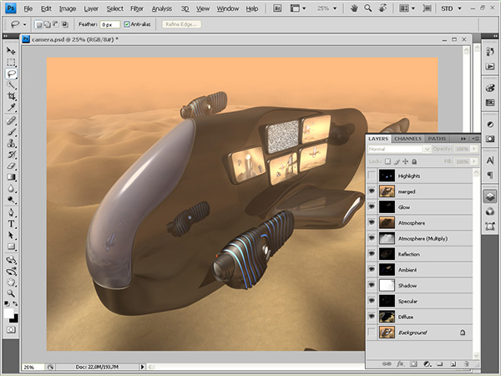Pick the Rectangular Marquee tool
The image size is (501, 376).
click(12, 63)
